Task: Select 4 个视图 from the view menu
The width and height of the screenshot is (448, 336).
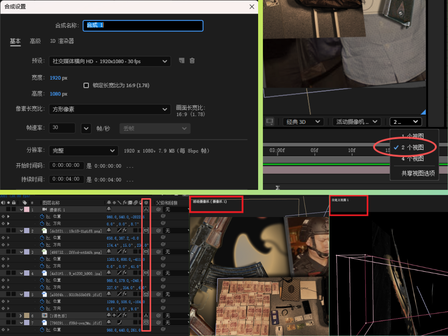Action: coord(412,159)
